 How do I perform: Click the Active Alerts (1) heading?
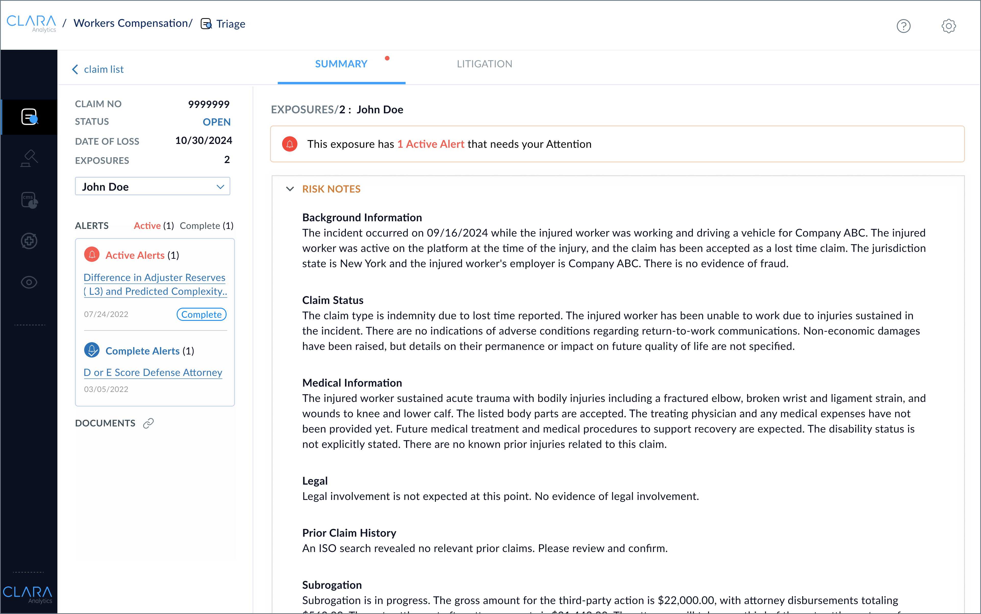(x=142, y=255)
